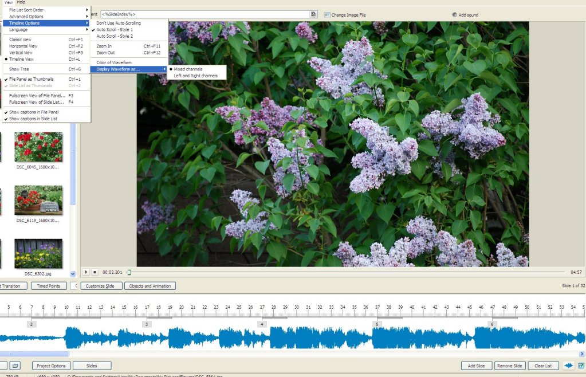Viewport: 586px width, 377px height.
Task: Click the icon button beside the comment field
Action: pos(313,14)
